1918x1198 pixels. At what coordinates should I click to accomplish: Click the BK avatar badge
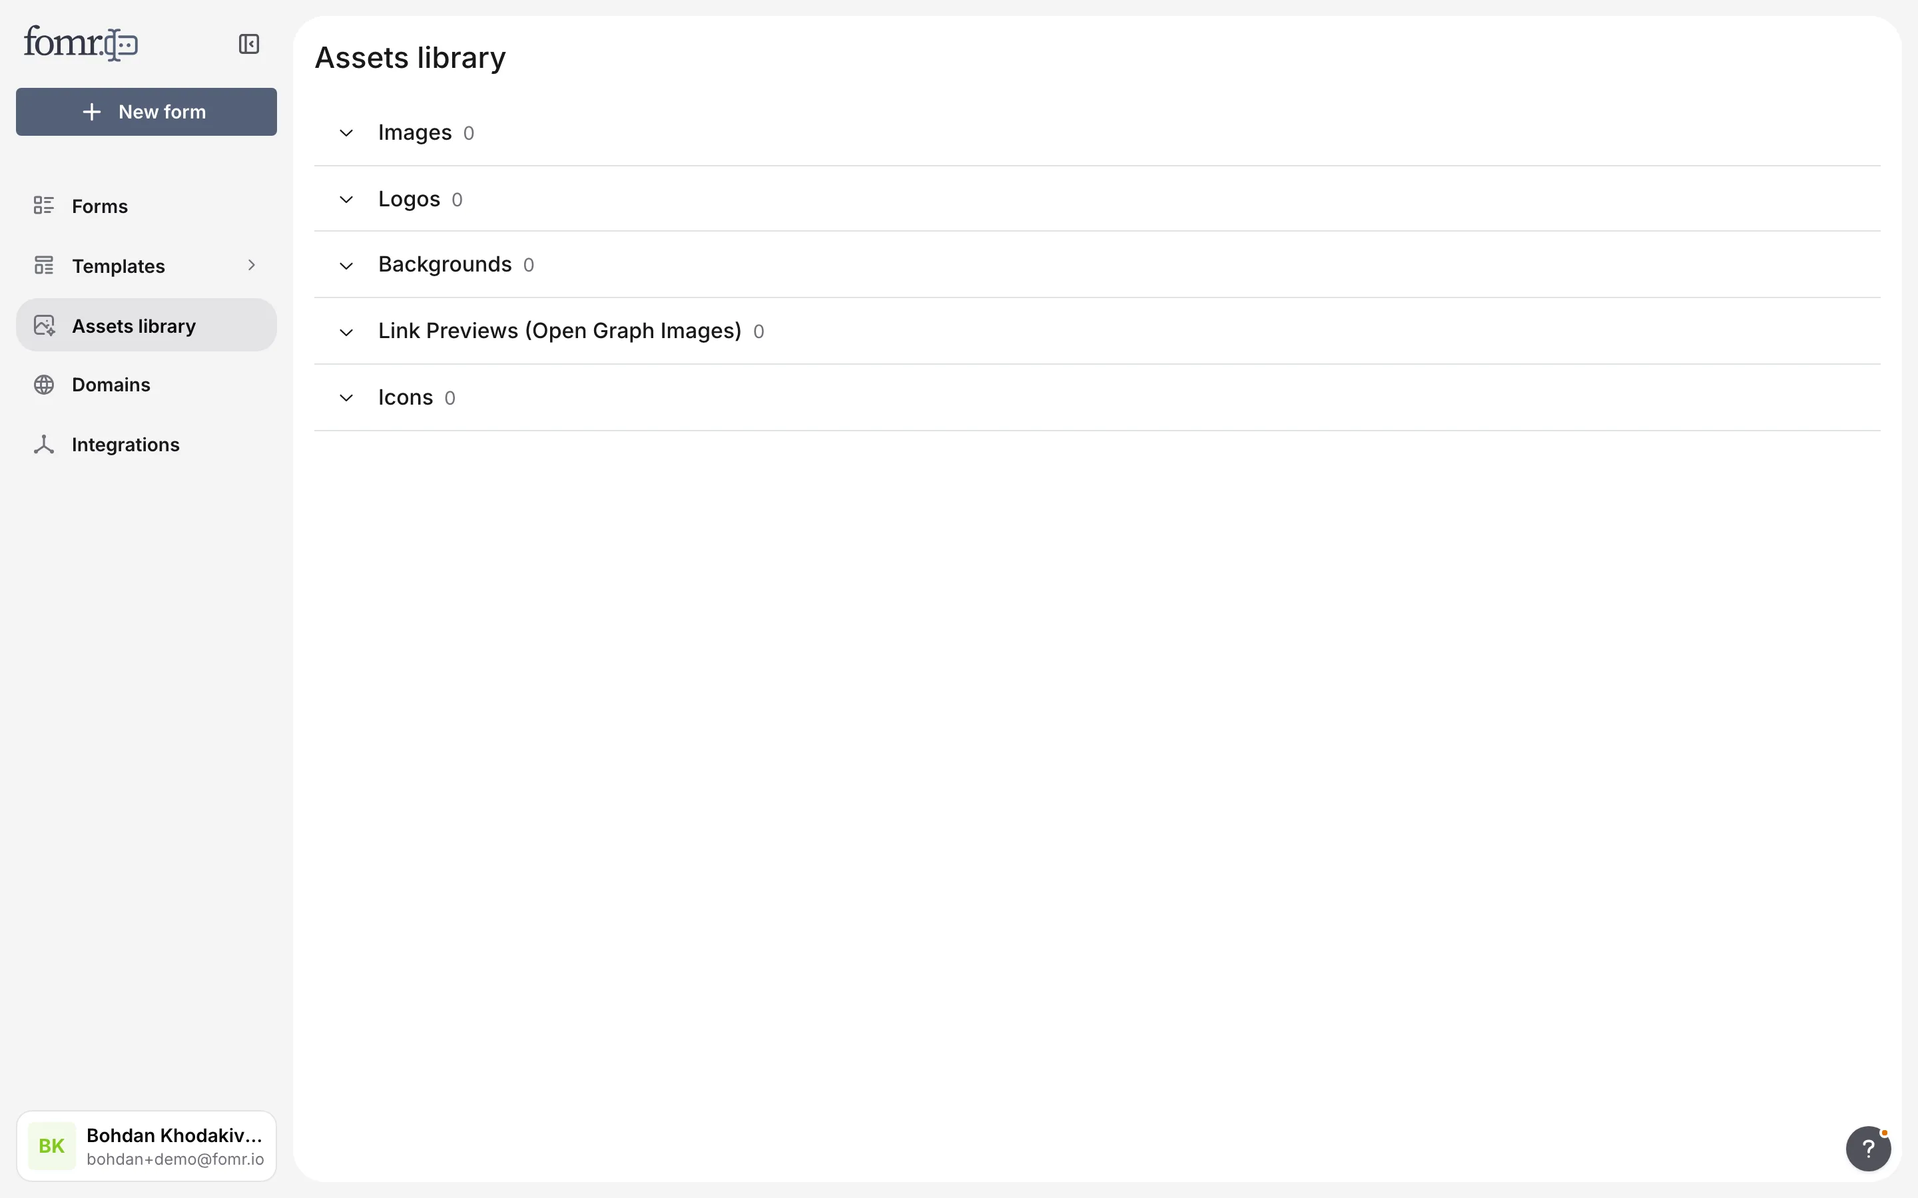tap(51, 1145)
